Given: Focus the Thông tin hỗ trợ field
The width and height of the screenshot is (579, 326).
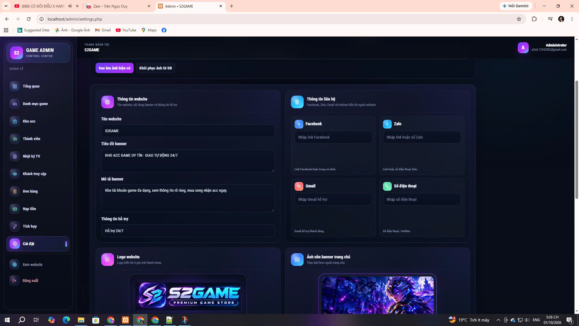Looking at the screenshot, I should tap(188, 231).
